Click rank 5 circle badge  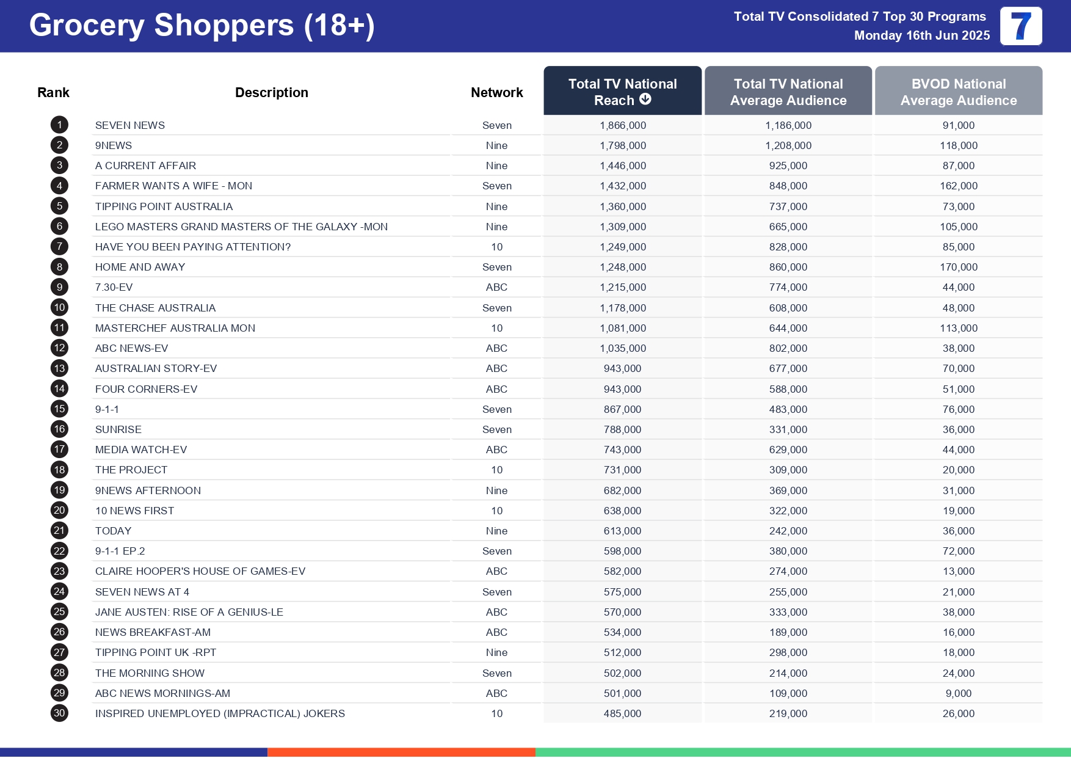pos(59,206)
